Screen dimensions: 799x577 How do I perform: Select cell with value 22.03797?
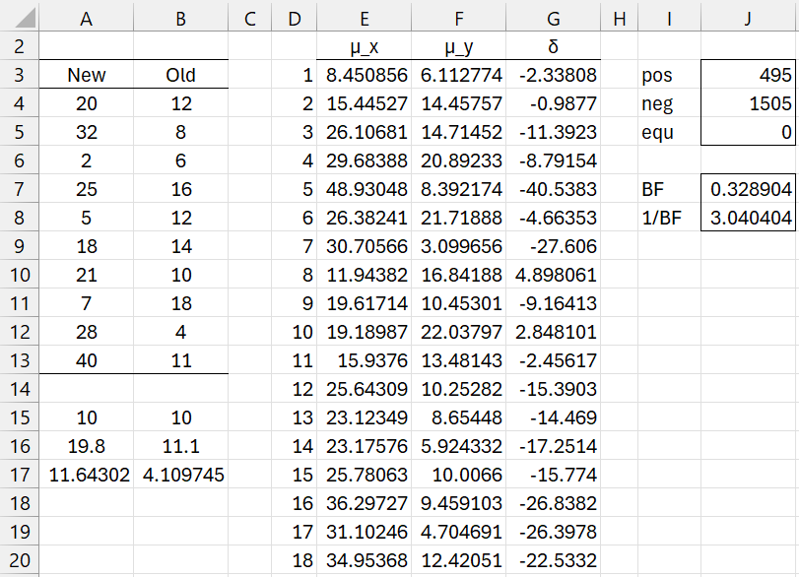click(x=458, y=332)
